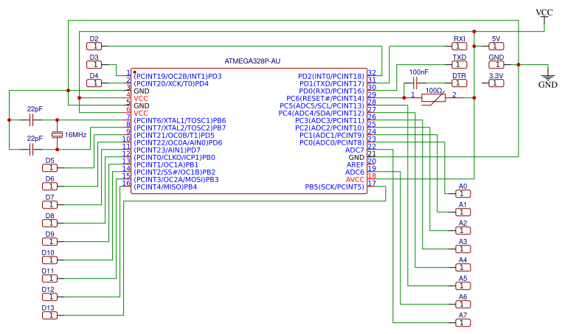Click pin label (PCINT0/CLKO/ICP1)PB0

point(174,158)
